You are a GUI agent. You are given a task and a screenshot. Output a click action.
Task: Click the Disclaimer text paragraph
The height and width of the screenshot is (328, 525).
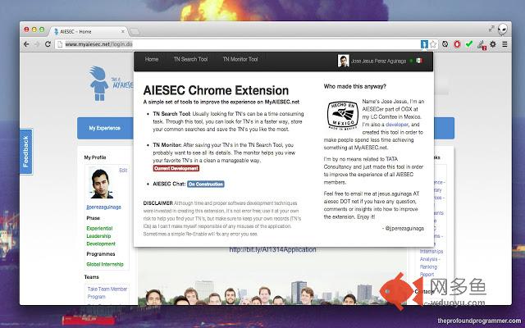(x=222, y=219)
